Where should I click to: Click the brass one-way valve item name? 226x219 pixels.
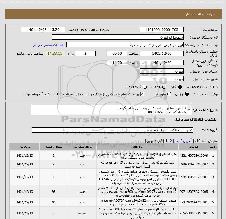coord(137,164)
